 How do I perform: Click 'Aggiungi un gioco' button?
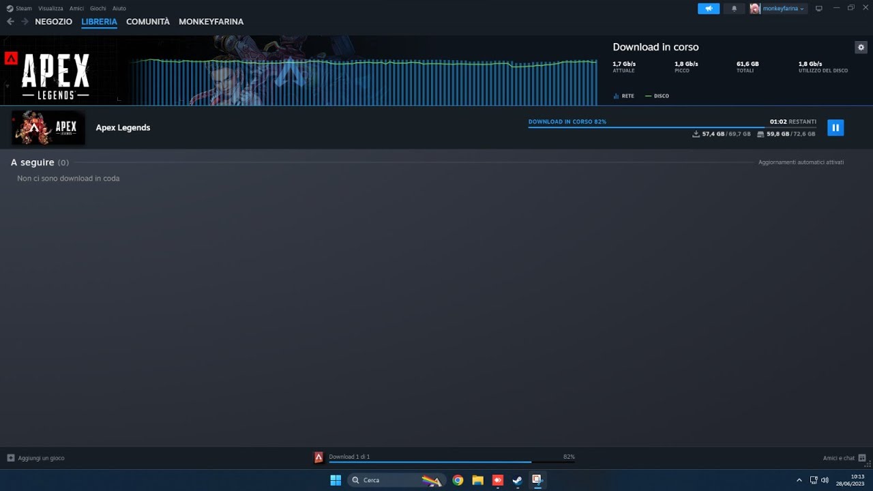click(35, 458)
